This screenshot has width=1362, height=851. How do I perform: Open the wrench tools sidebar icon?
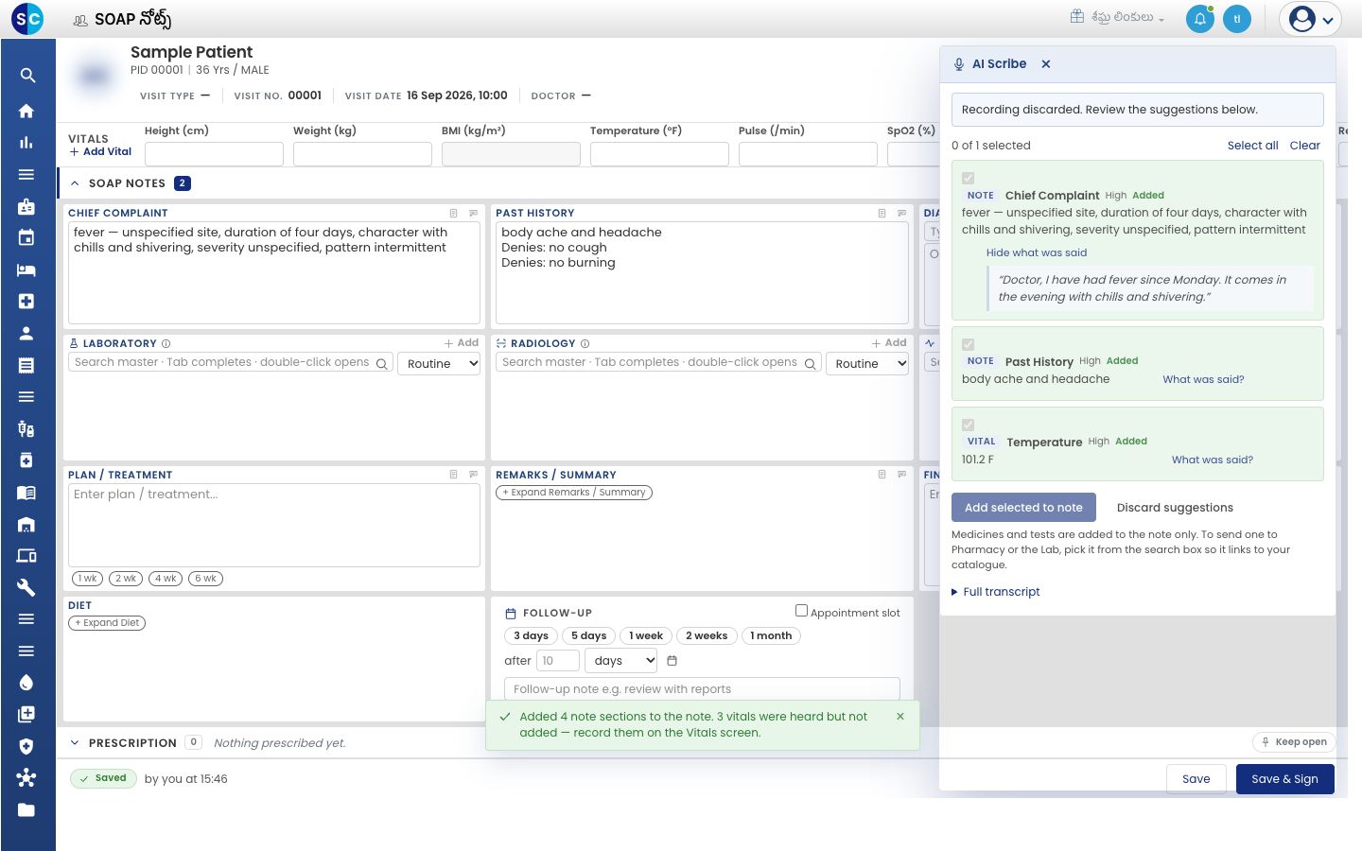(x=26, y=587)
